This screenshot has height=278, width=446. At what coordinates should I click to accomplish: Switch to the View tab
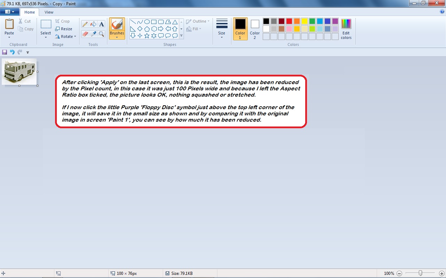click(49, 12)
